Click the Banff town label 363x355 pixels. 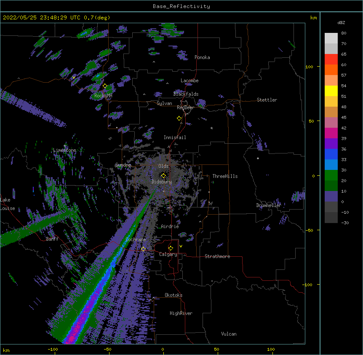(52, 239)
